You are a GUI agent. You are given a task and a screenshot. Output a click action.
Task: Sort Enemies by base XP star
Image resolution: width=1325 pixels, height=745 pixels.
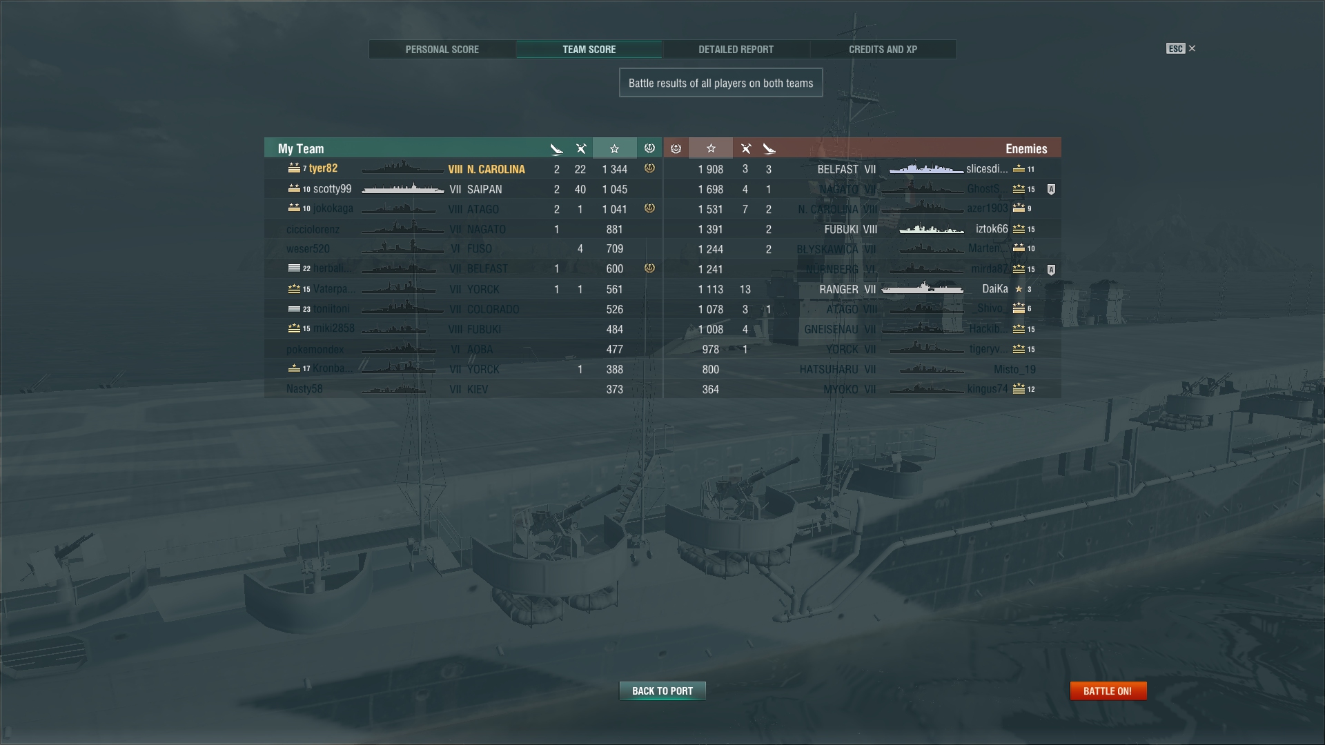pyautogui.click(x=711, y=148)
